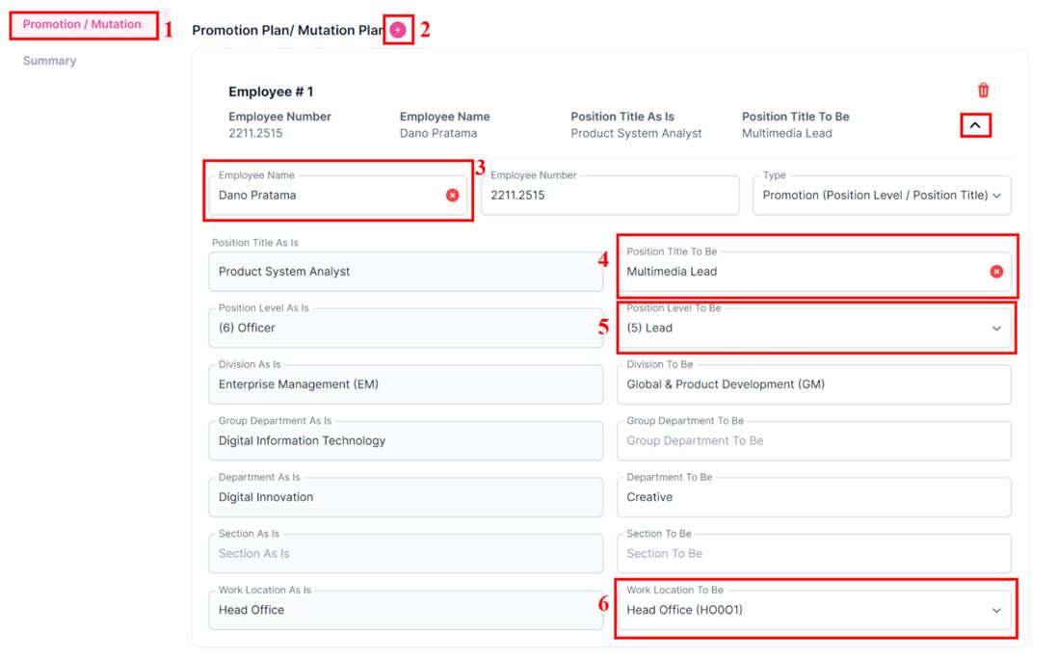Click the Position Title As Is field
This screenshot has width=1057, height=659.
[x=405, y=272]
